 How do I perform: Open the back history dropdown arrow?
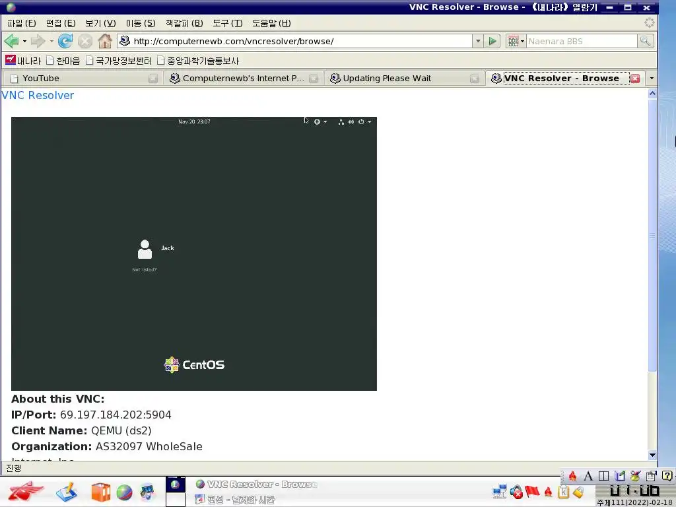[24, 42]
